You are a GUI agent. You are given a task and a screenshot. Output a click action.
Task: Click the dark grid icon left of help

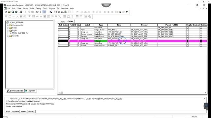[120, 12]
